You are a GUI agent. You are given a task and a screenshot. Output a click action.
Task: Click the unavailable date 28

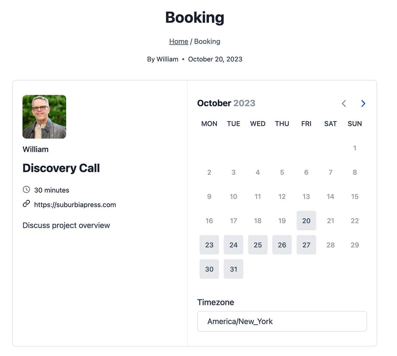[x=331, y=245]
